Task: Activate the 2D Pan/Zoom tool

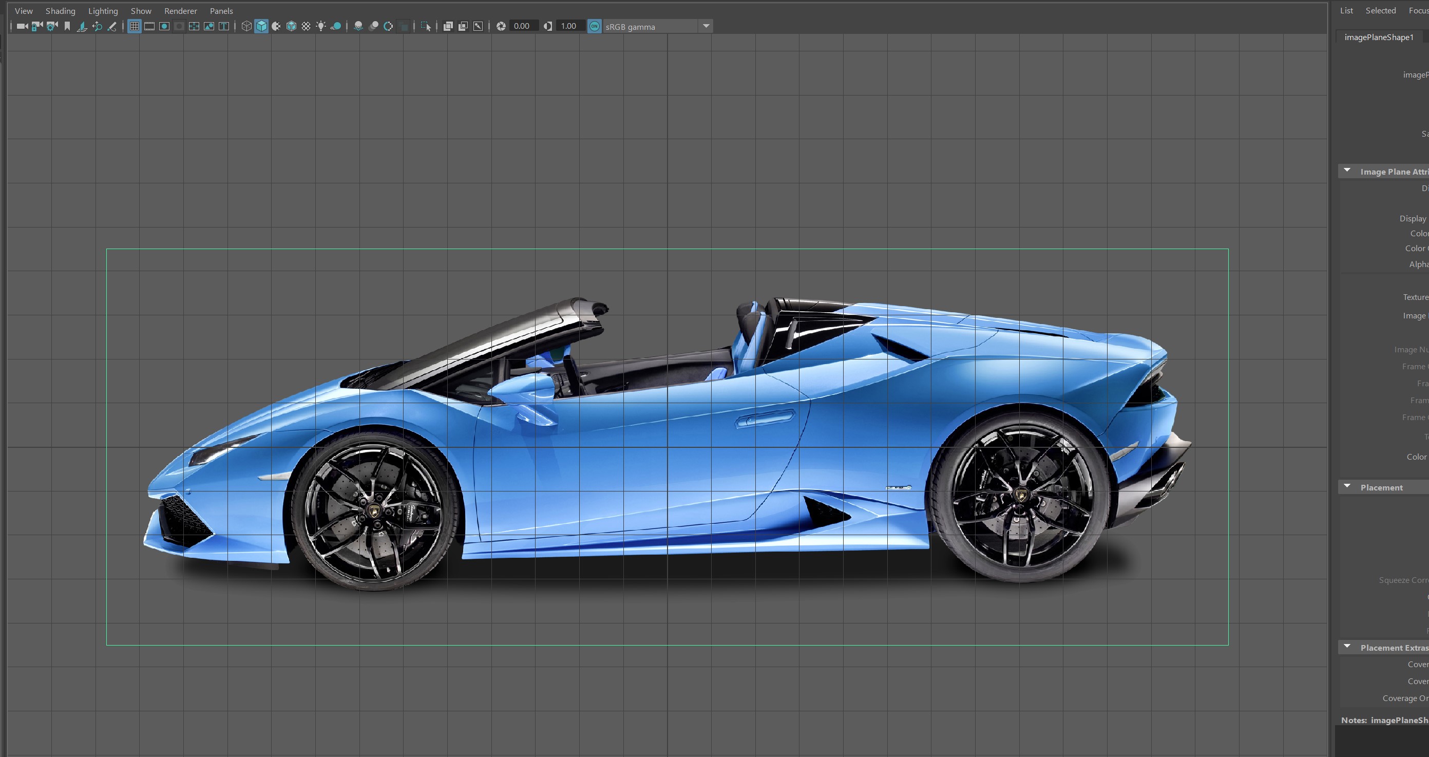Action: [x=97, y=26]
